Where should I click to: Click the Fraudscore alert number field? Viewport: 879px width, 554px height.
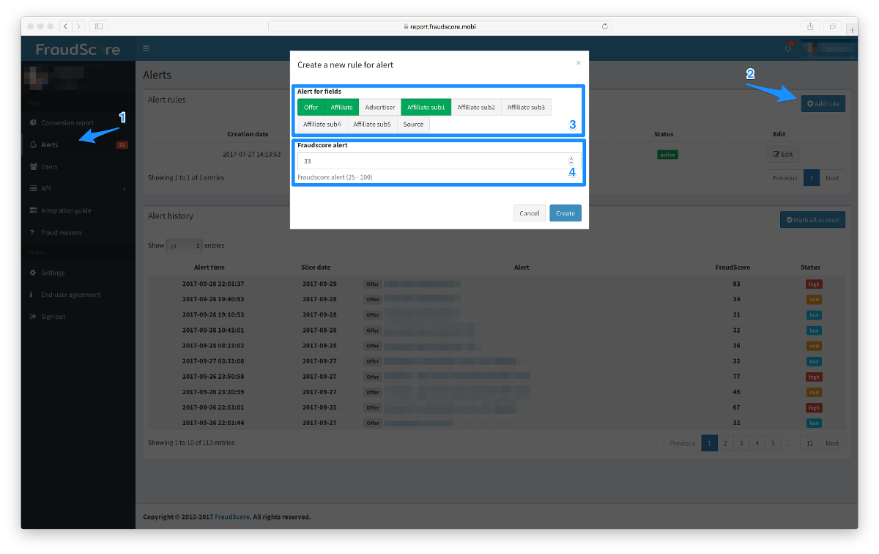click(432, 160)
